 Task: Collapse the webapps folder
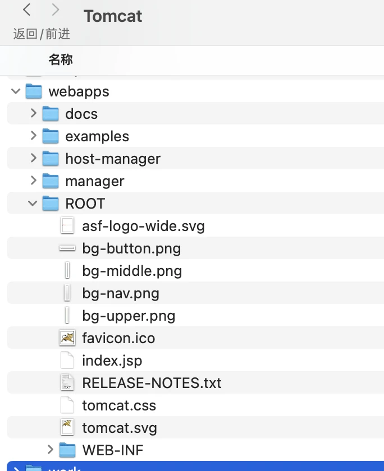[x=16, y=91]
